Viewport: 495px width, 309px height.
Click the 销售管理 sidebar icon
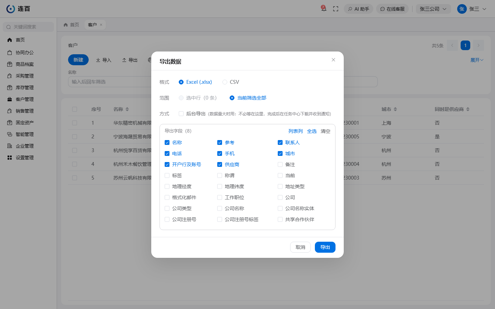coord(10,111)
